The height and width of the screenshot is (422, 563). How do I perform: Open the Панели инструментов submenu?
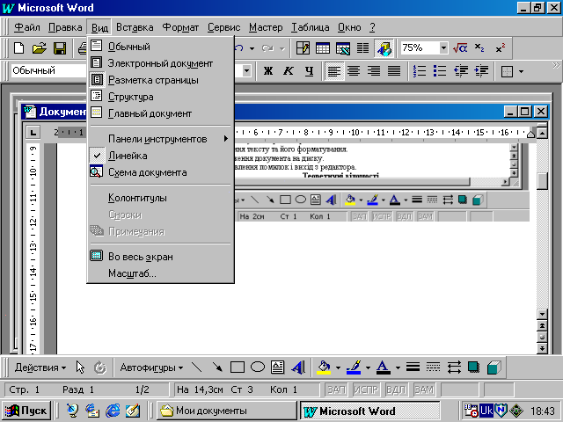point(160,139)
